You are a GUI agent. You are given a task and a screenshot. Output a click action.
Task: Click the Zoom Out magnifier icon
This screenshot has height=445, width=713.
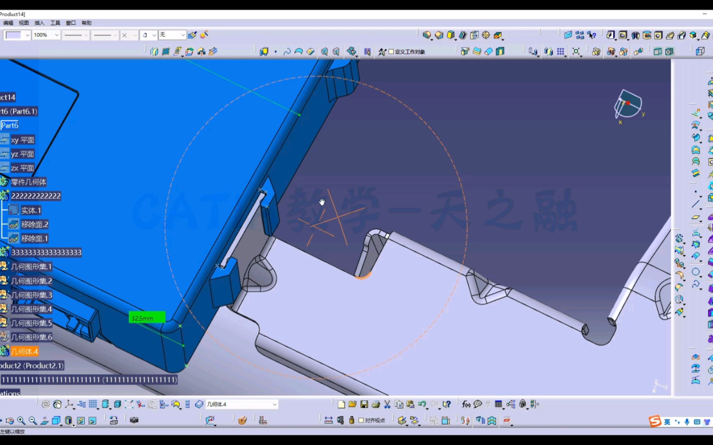click(x=33, y=420)
